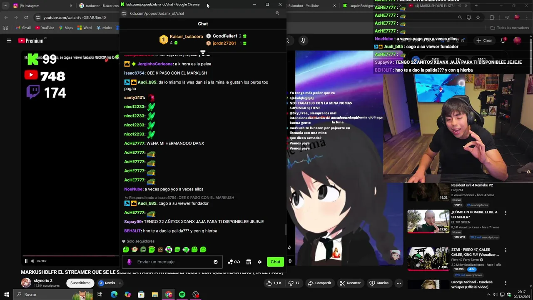Click the Recortar clip button
Viewport: 533px width, 300px height.
click(350, 283)
